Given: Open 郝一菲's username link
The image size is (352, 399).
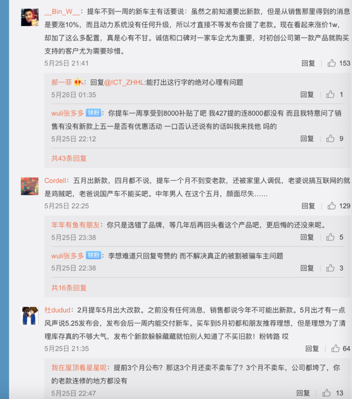Looking at the screenshot, I should pyautogui.click(x=62, y=82).
